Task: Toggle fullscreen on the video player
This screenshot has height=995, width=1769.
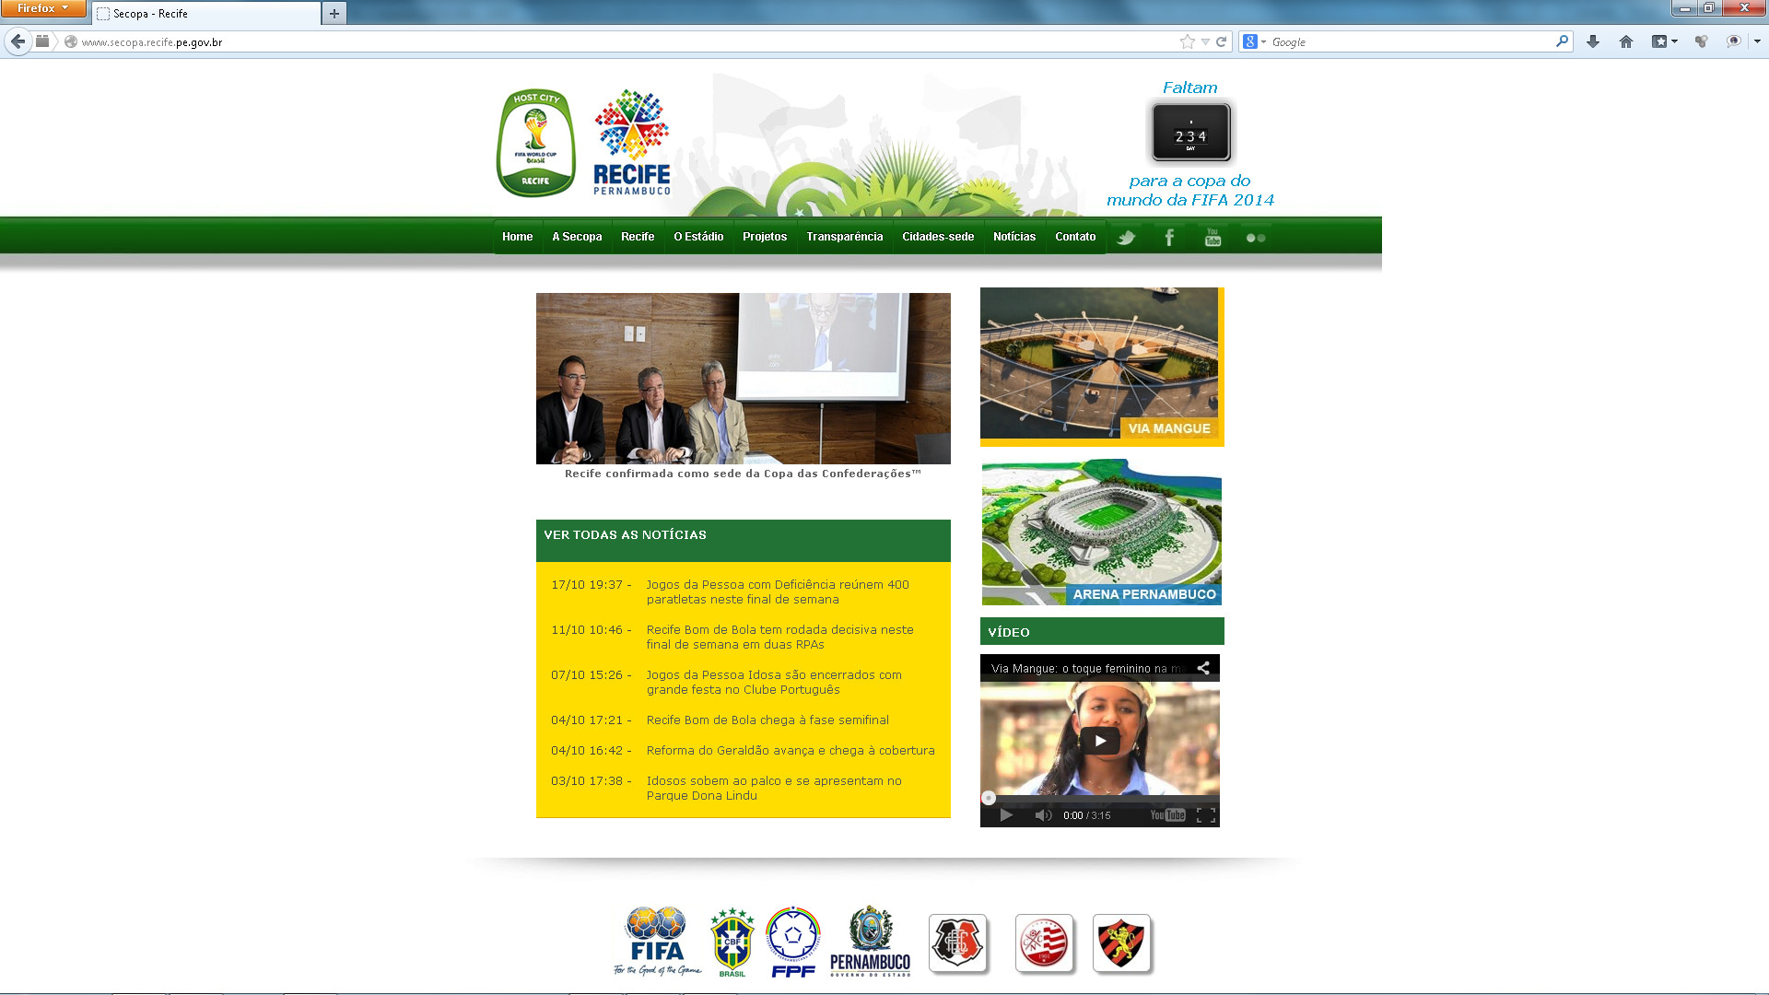Action: (x=1206, y=815)
